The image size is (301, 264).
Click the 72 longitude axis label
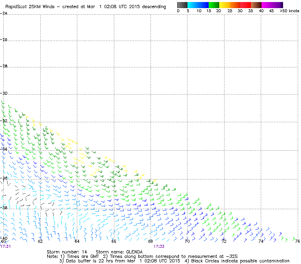point(224,241)
